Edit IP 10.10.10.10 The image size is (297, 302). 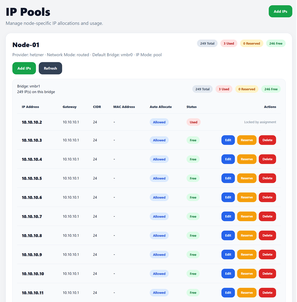tap(228, 274)
